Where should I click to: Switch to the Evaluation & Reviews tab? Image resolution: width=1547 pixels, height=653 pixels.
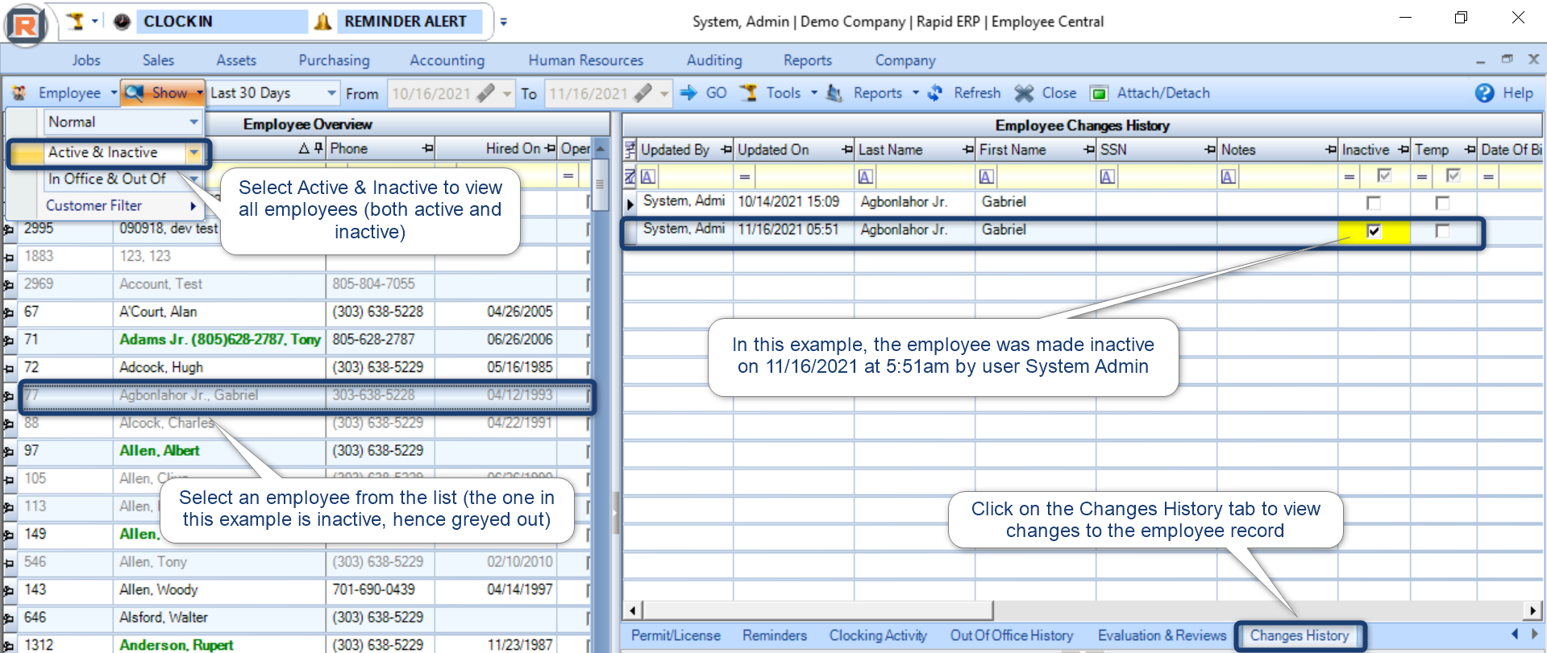coord(1162,636)
